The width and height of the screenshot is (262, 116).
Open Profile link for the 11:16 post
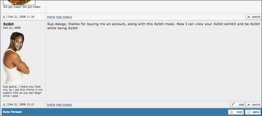(51, 17)
